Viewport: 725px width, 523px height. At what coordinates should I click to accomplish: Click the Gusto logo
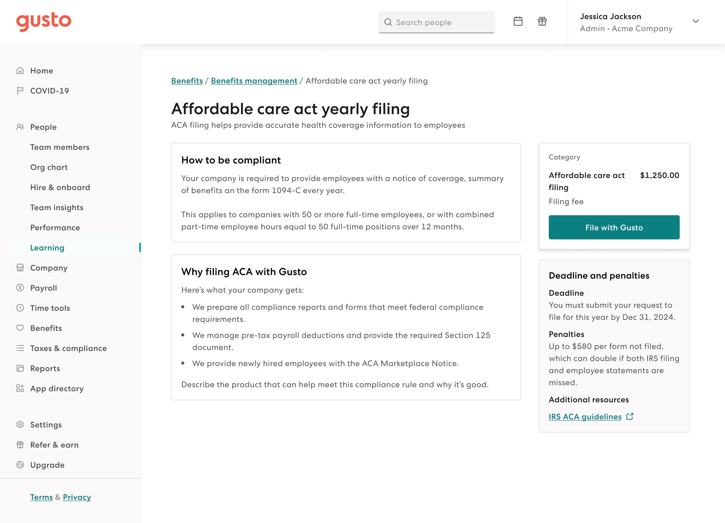[44, 21]
